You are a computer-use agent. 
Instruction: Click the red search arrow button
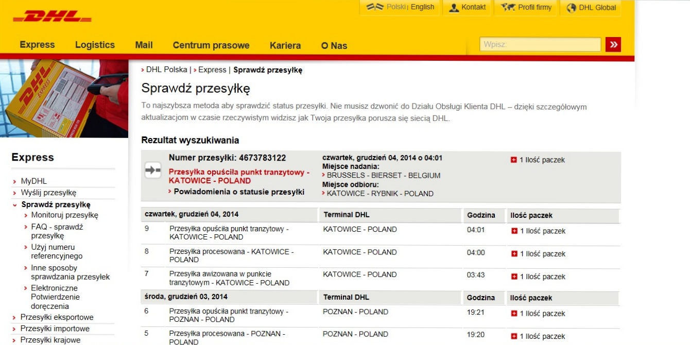(613, 45)
